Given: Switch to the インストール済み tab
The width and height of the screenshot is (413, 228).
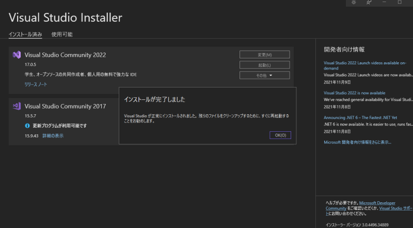Looking at the screenshot, I should pos(25,34).
